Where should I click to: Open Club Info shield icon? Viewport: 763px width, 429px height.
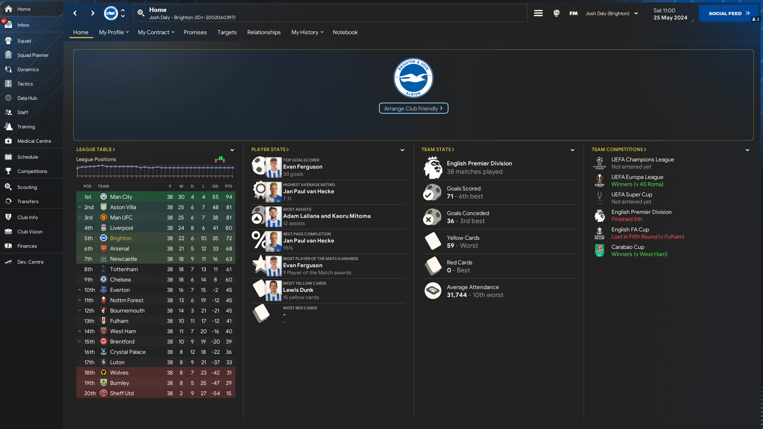point(8,217)
